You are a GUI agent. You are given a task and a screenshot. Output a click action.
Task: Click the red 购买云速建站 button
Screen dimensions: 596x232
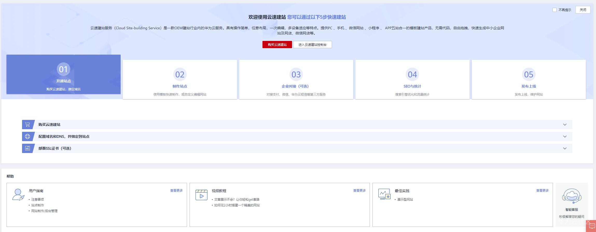(277, 45)
